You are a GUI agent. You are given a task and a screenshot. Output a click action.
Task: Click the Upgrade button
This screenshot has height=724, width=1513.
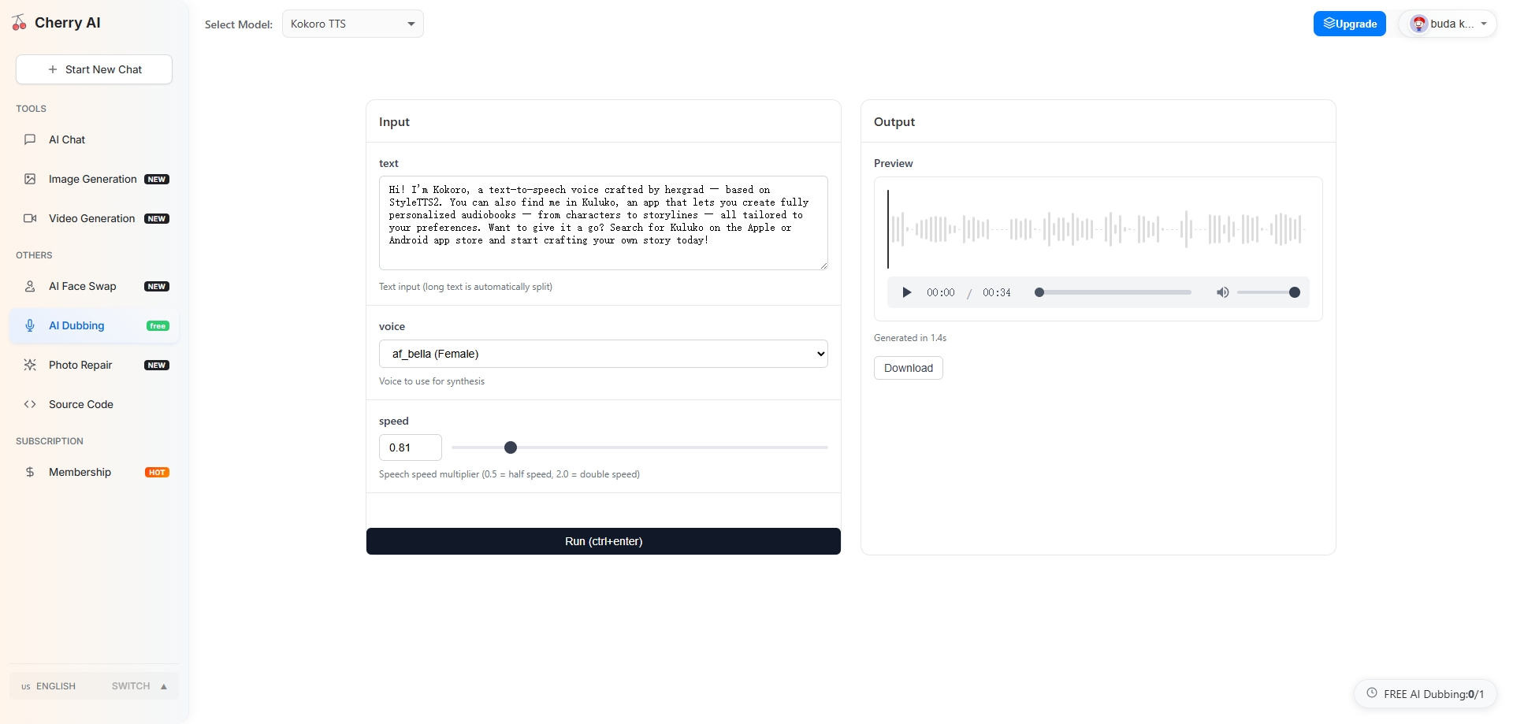click(x=1349, y=24)
